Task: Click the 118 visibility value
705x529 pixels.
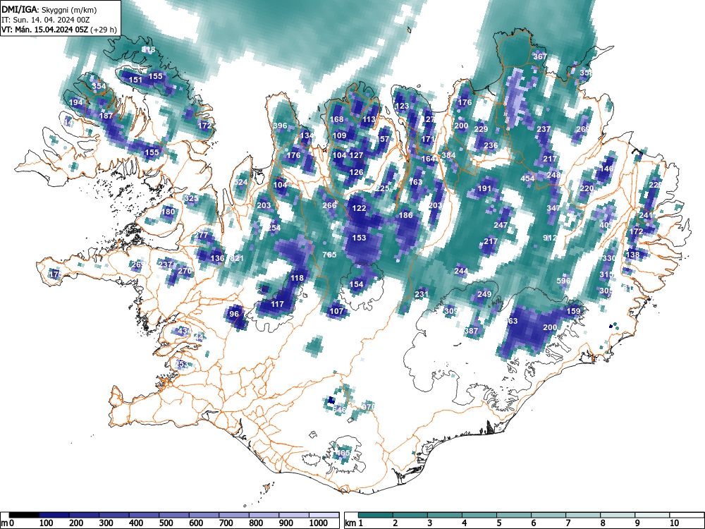Action: click(x=297, y=278)
